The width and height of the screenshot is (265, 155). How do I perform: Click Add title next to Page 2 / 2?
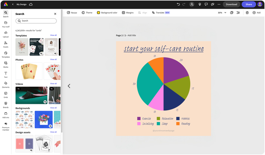click(x=132, y=35)
